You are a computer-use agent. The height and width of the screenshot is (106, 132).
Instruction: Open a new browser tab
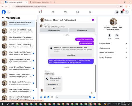[x=55, y=2]
